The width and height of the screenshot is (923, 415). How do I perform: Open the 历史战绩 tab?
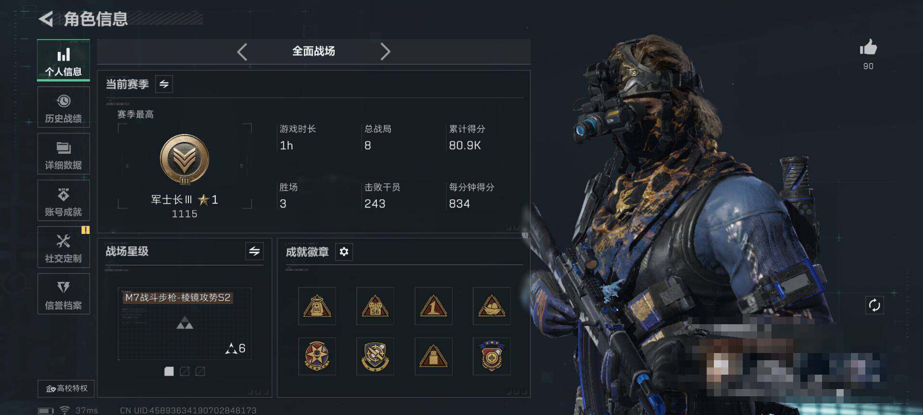tap(63, 108)
